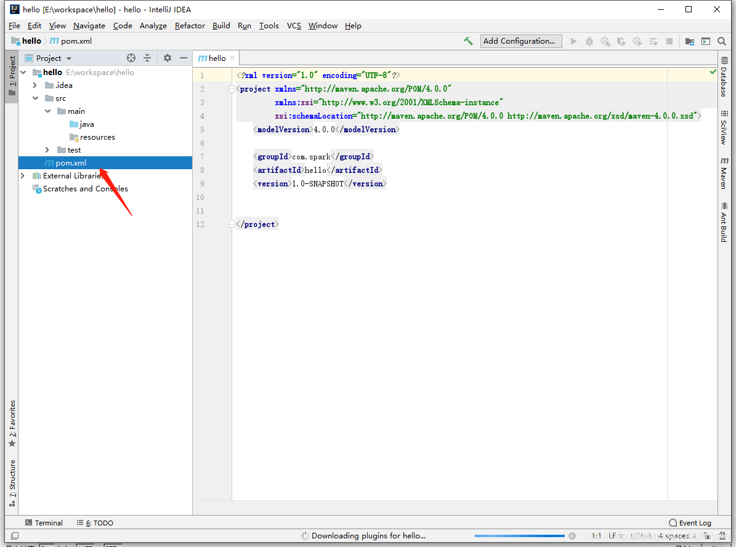Click the Scratches and Consoles item
This screenshot has height=547, width=736.
(85, 189)
